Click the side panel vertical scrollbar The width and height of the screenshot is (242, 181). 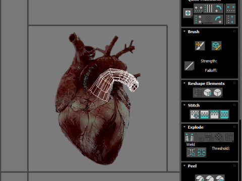[240, 60]
